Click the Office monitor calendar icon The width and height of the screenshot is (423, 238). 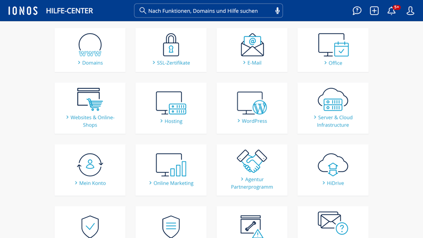point(334,45)
